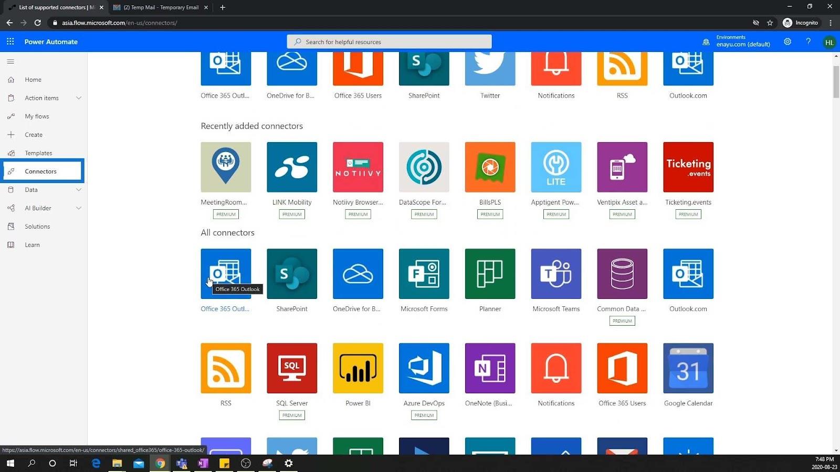Open the app launcher waffle menu
The width and height of the screenshot is (840, 472).
pos(10,41)
